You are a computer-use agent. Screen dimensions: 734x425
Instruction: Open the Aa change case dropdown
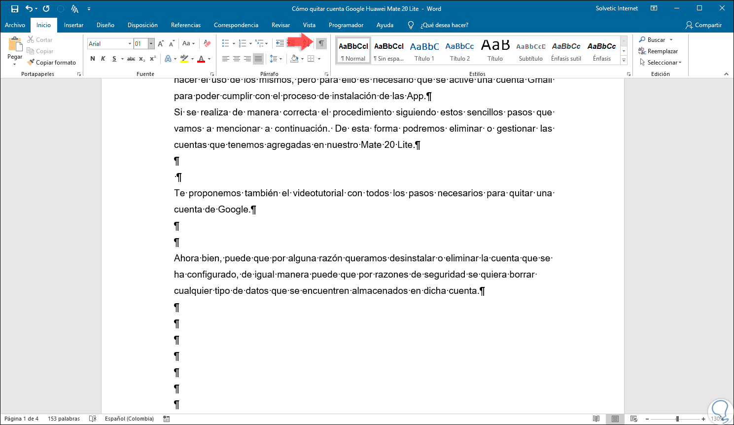(x=189, y=44)
